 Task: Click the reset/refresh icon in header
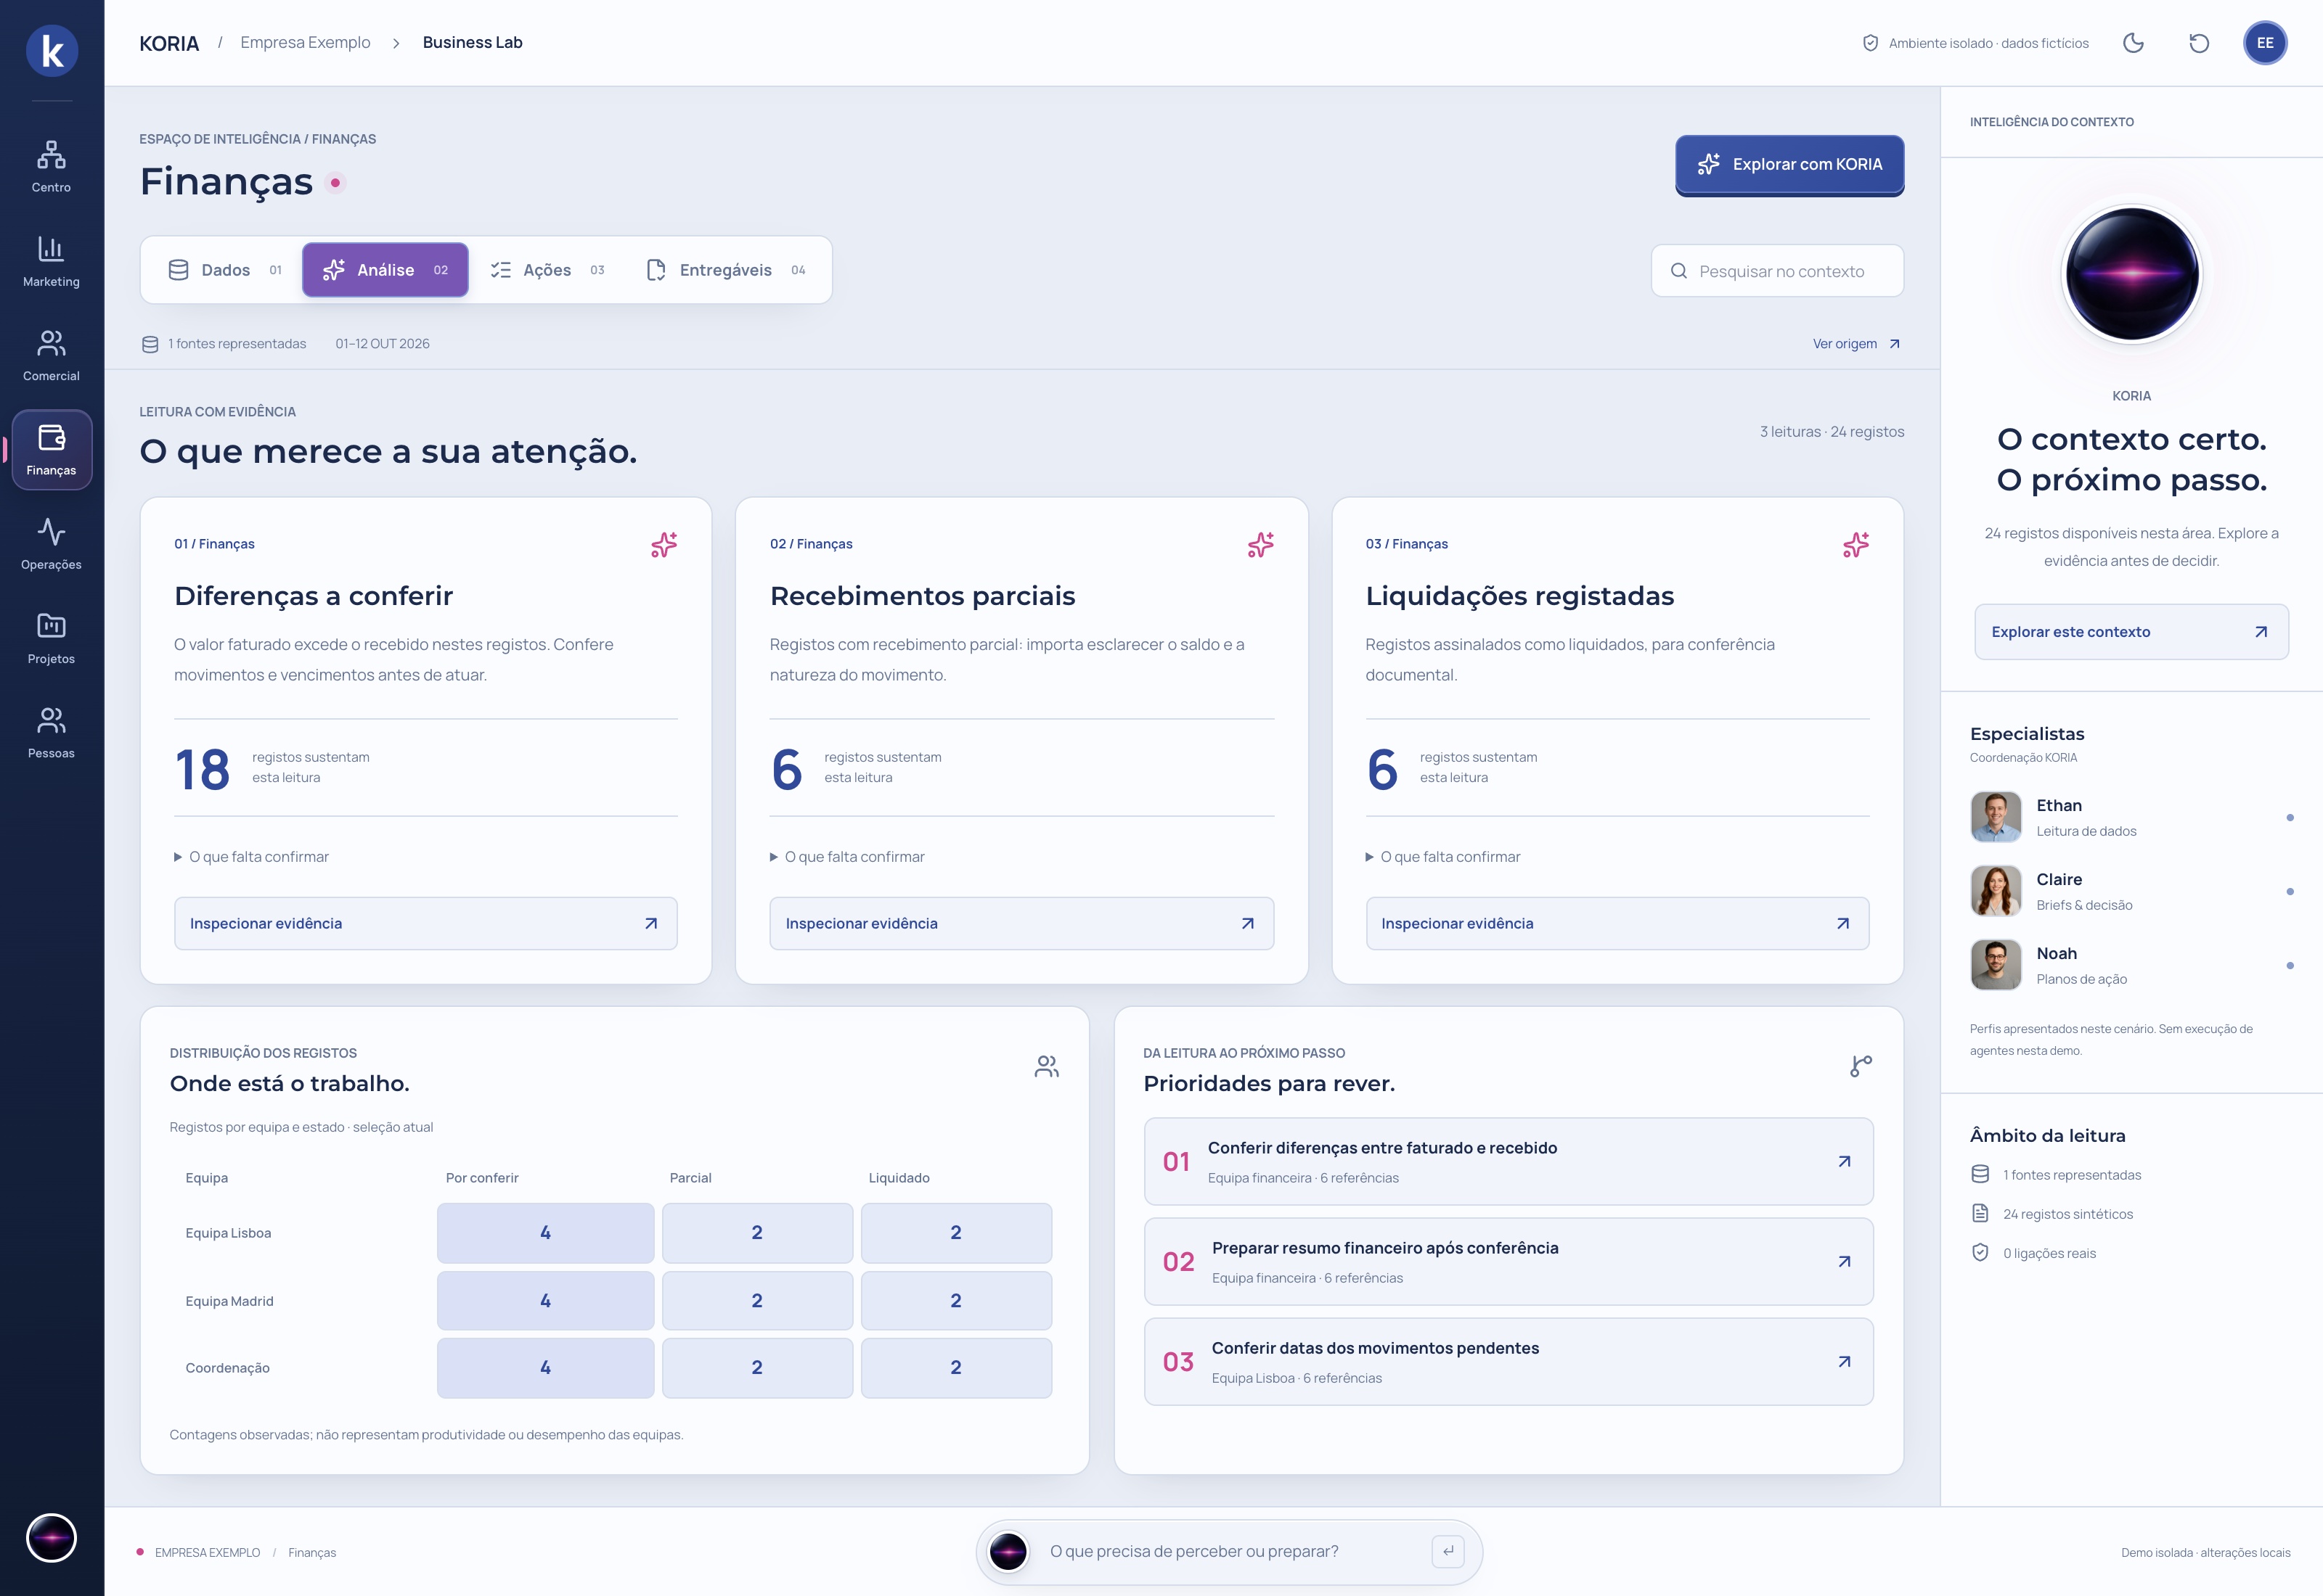(2199, 43)
